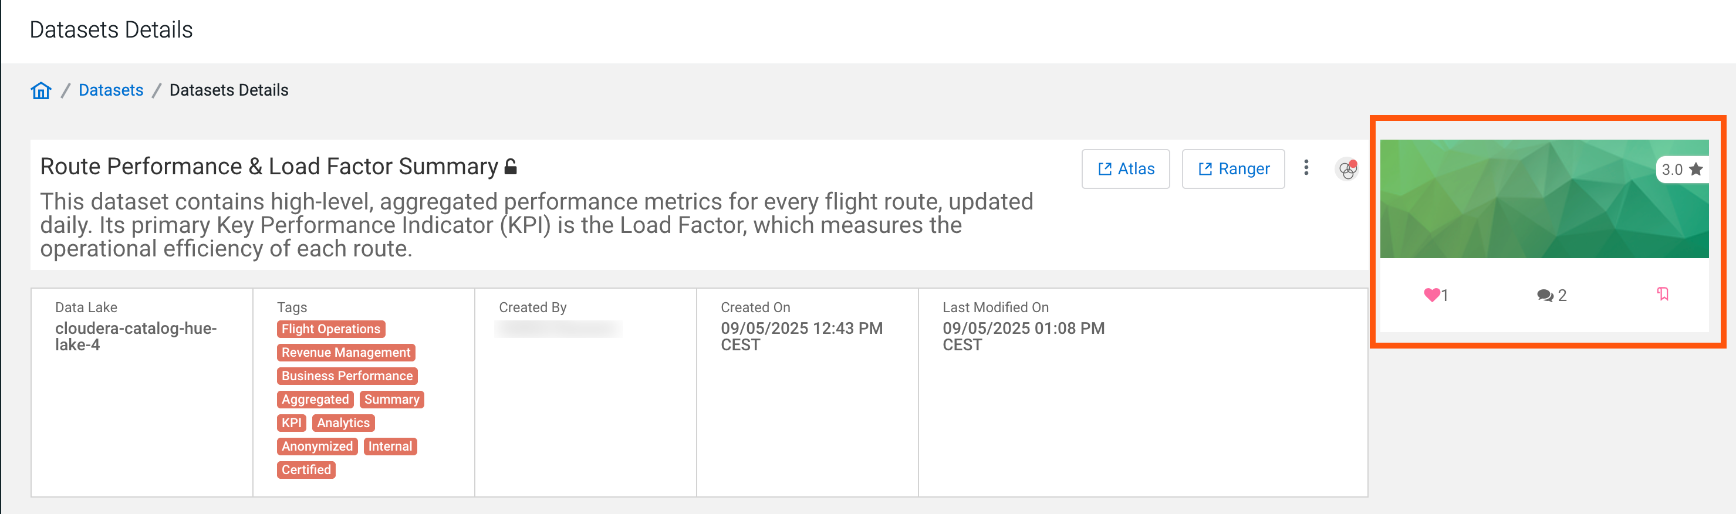Select the KPI tag
1736x514 pixels.
coord(291,423)
